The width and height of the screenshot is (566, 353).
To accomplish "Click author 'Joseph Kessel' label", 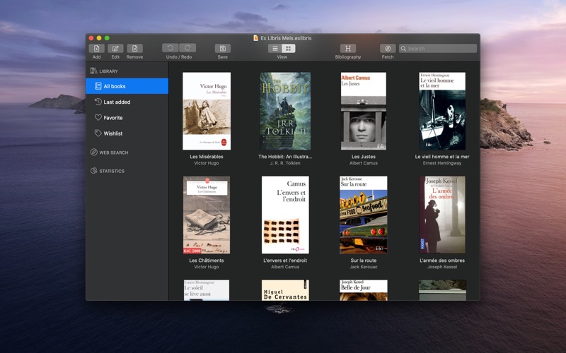I will click(x=442, y=267).
